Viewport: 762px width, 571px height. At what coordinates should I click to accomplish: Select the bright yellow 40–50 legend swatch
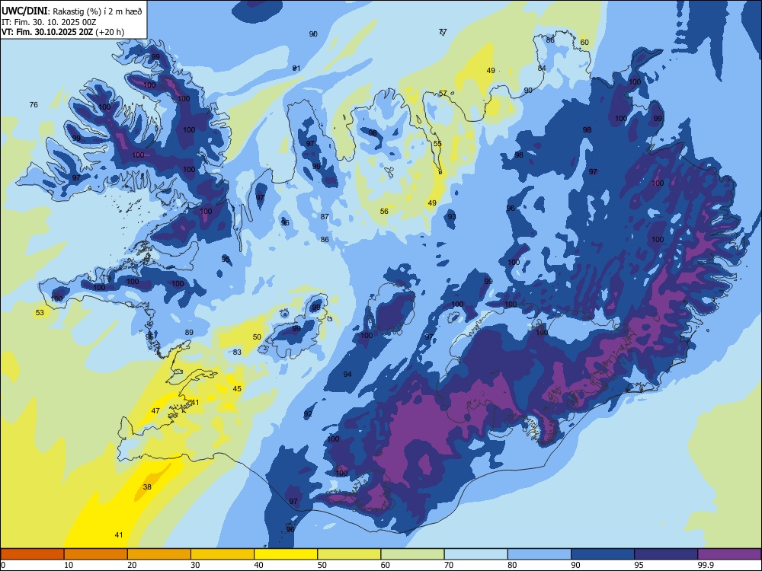point(286,554)
